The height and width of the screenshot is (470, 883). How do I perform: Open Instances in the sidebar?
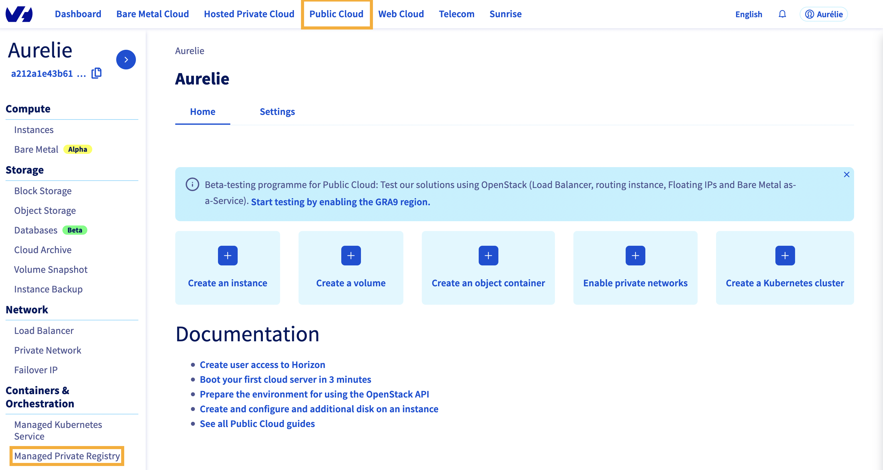coord(34,130)
